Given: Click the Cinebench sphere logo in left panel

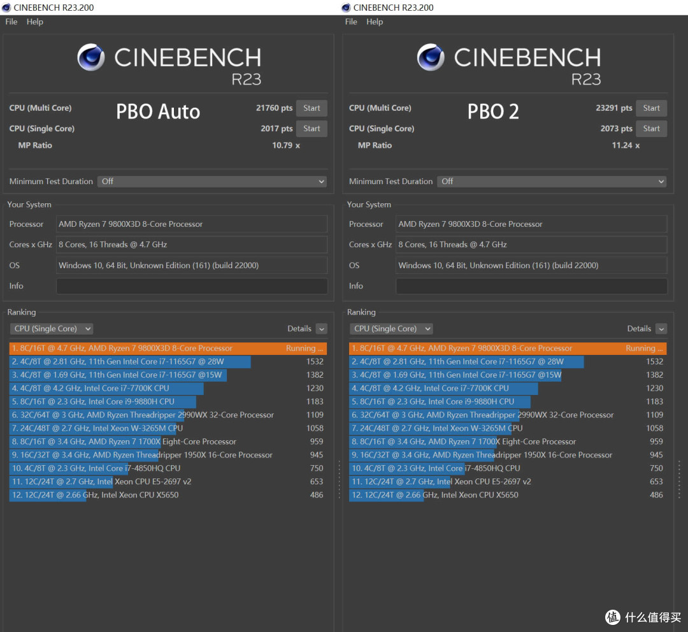Looking at the screenshot, I should click(91, 57).
